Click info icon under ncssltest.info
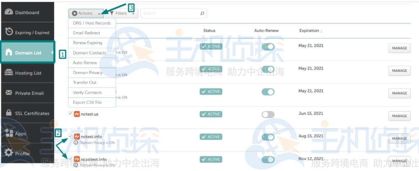Screen dimensions: 419x171 tap(76, 165)
